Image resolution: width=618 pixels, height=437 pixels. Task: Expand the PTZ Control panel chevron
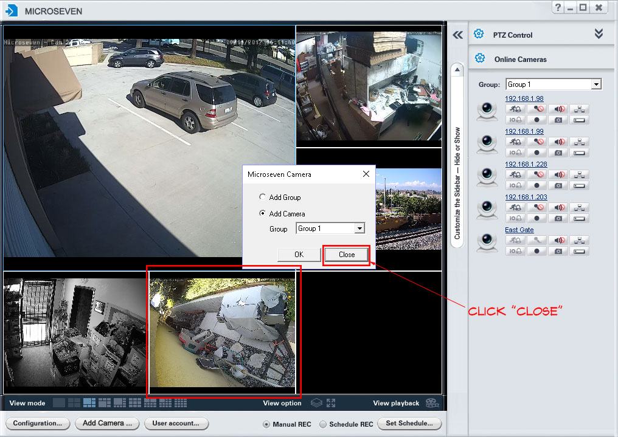(599, 34)
